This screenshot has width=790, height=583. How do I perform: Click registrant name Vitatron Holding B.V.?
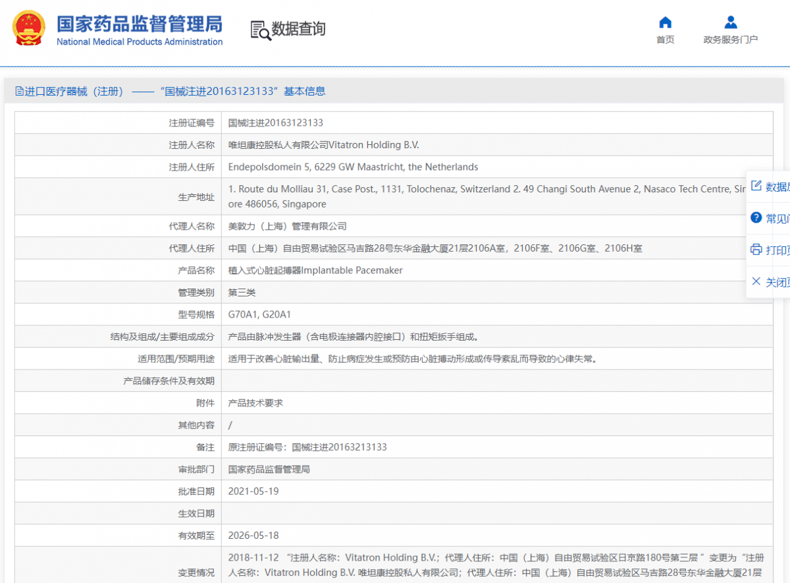(x=323, y=145)
